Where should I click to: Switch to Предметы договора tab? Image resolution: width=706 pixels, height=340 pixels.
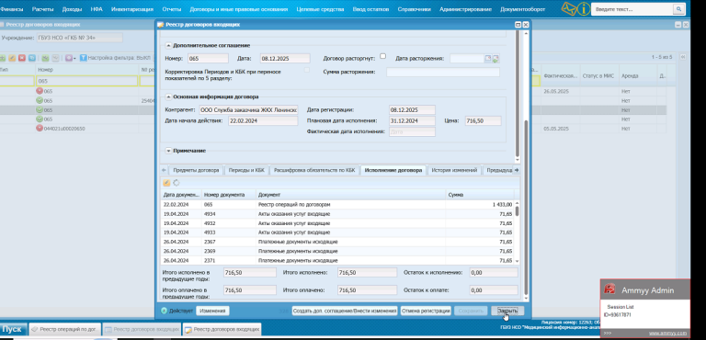pyautogui.click(x=196, y=170)
